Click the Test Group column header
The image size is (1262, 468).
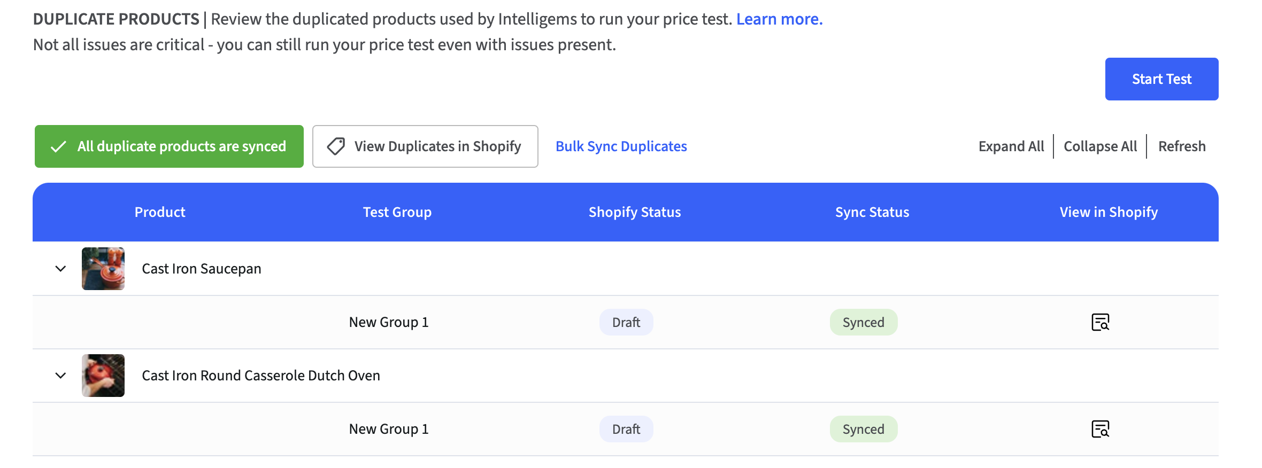tap(397, 212)
